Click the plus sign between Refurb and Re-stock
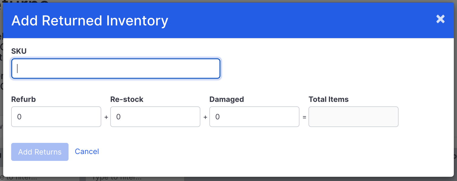Screen dimensions: 457x181 click(106, 117)
